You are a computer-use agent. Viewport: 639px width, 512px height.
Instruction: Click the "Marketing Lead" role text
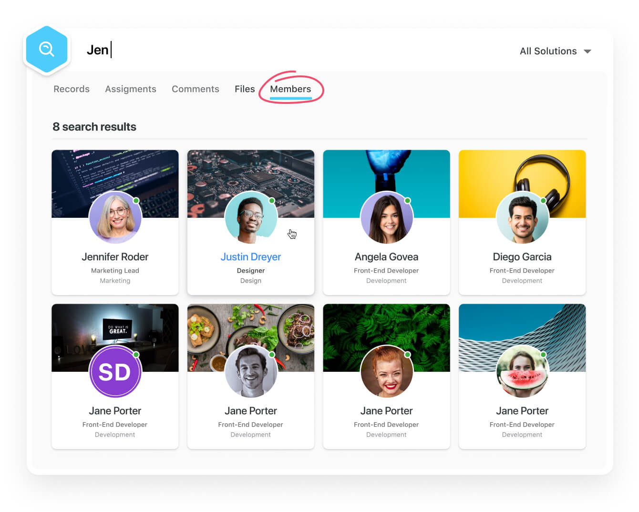click(x=115, y=271)
